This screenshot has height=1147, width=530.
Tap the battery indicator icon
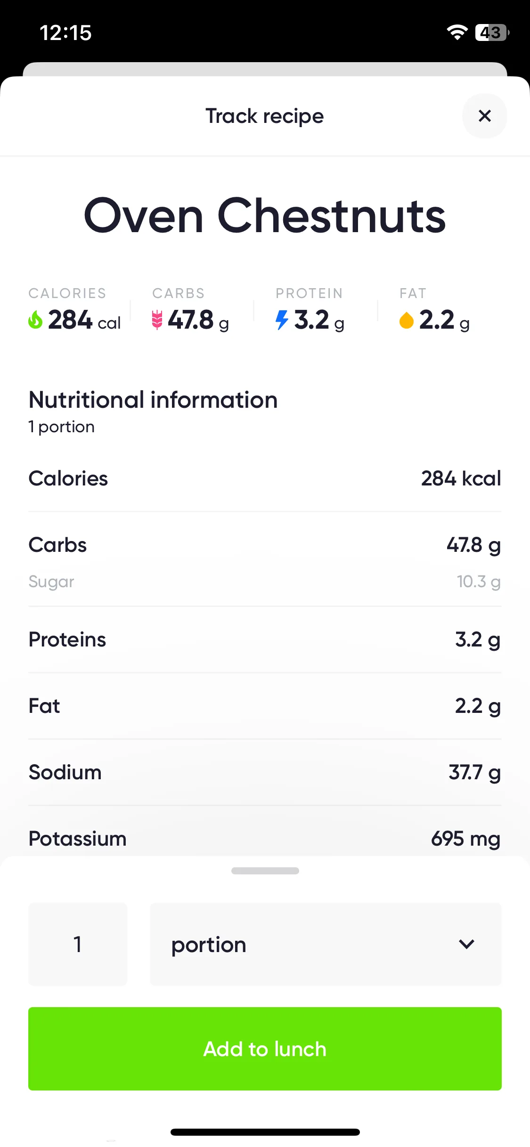click(x=492, y=32)
